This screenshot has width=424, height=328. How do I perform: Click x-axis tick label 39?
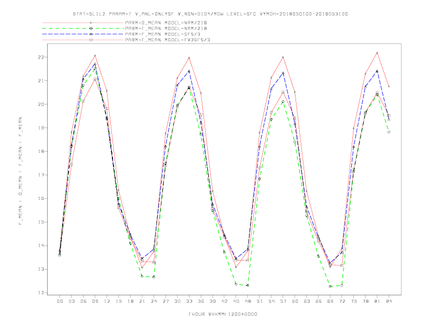[x=213, y=301]
